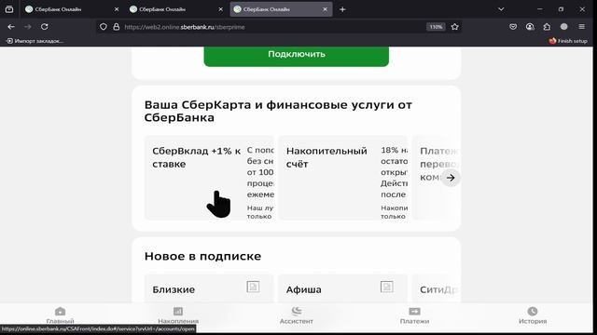Viewport: 597px width, 335px height.
Task: Click the Импорт закладок bookmark item
Action: coord(35,41)
